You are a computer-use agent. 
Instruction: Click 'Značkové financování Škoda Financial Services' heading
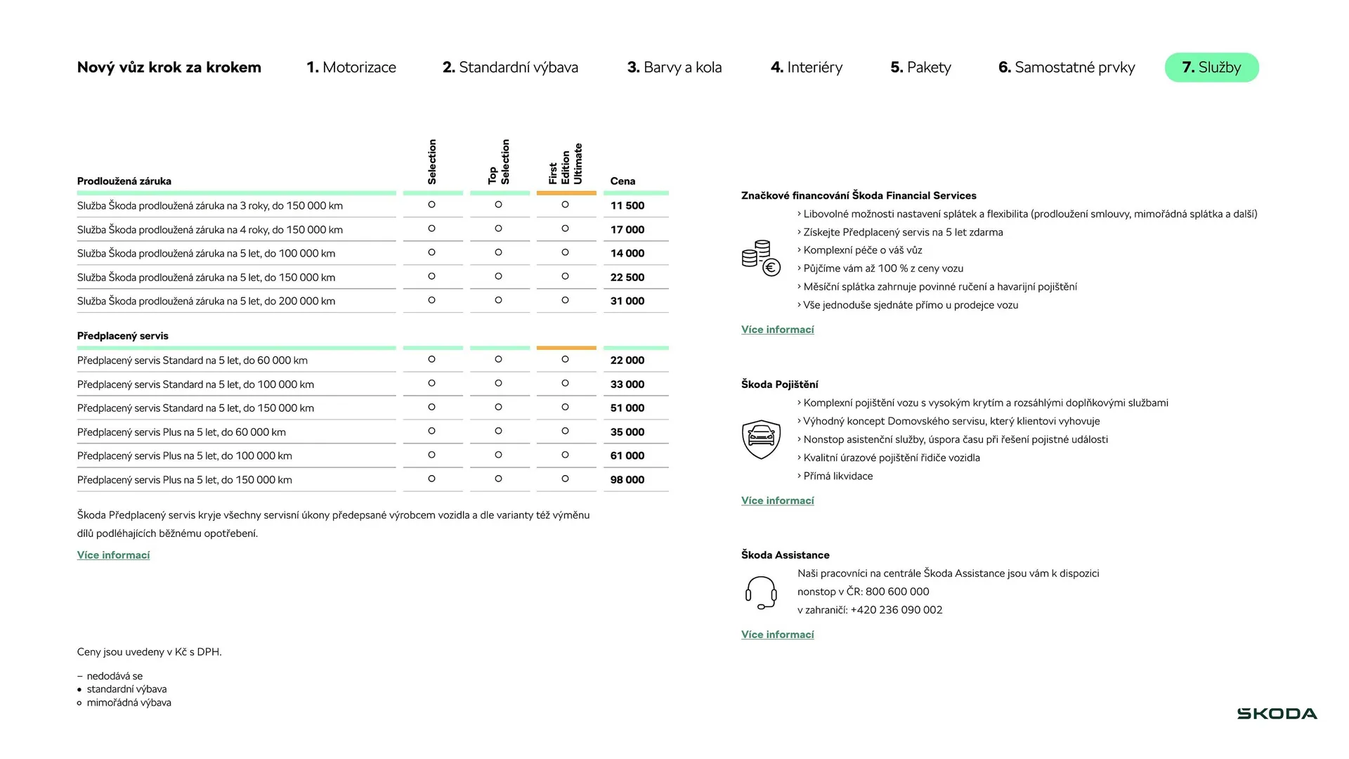pos(859,196)
